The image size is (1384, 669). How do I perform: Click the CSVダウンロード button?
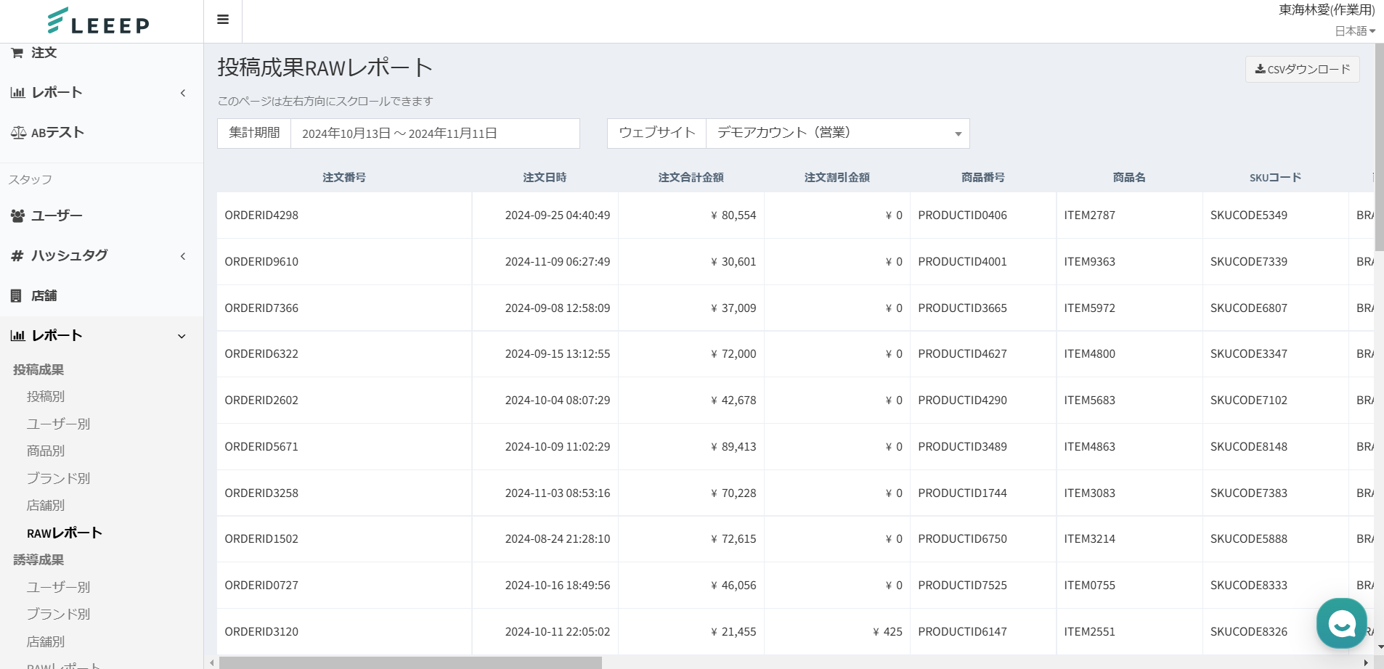[1303, 70]
